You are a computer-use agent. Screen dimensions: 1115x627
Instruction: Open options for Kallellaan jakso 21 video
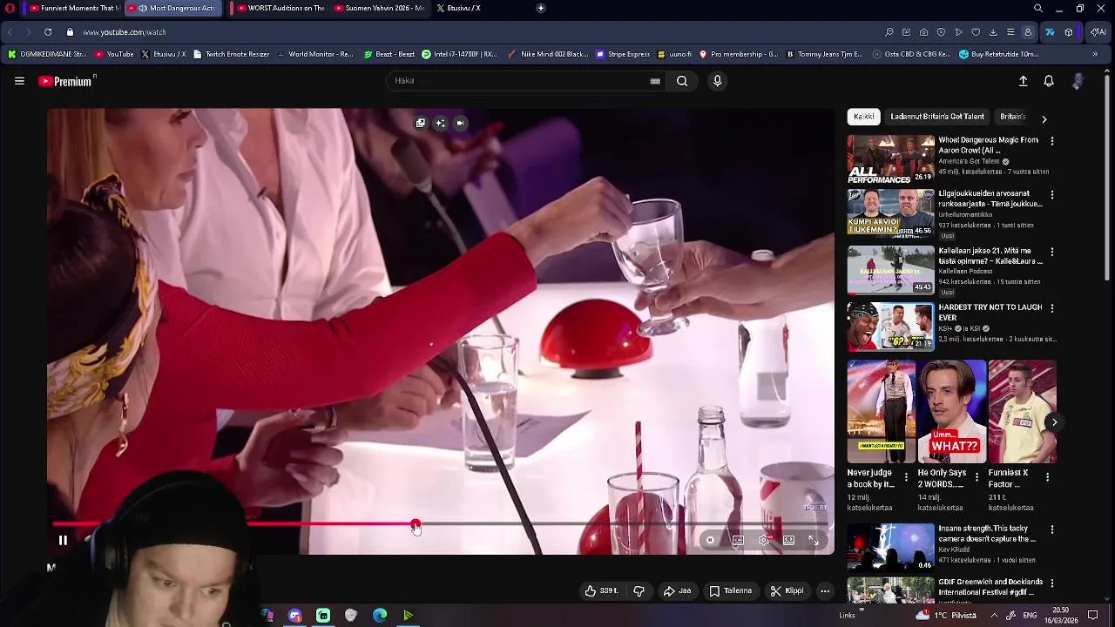coord(1051,252)
